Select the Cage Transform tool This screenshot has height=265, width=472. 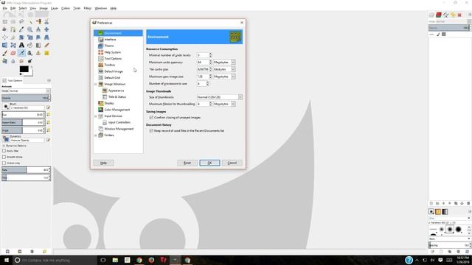(x=13, y=45)
